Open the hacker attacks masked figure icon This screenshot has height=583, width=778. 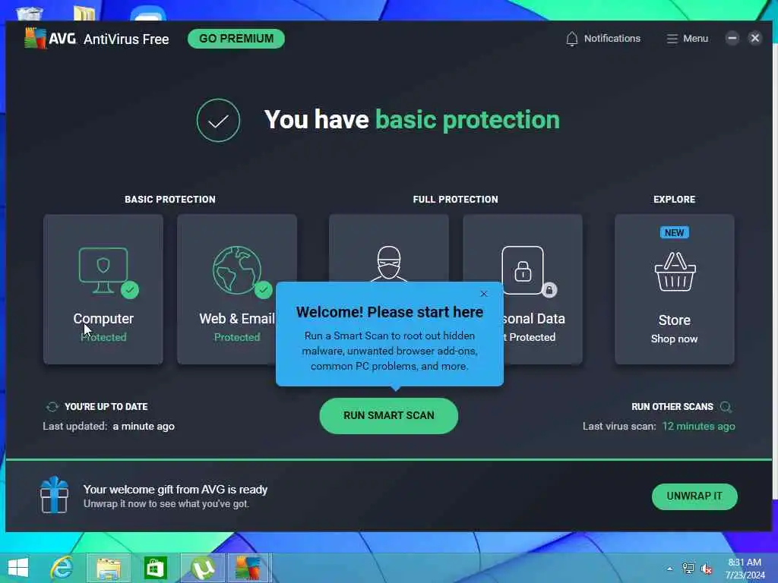389,263
